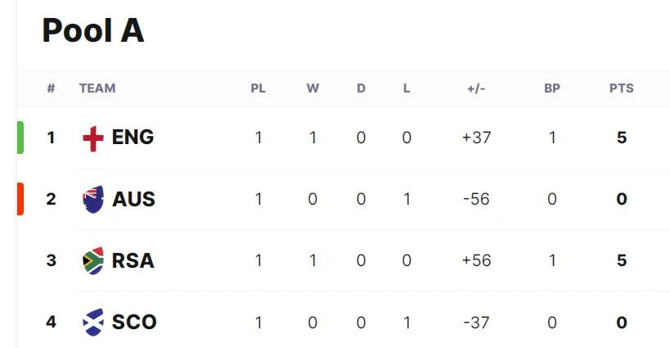The width and height of the screenshot is (670, 348).
Task: Click Australia's -56 points difference
Action: pos(476,199)
